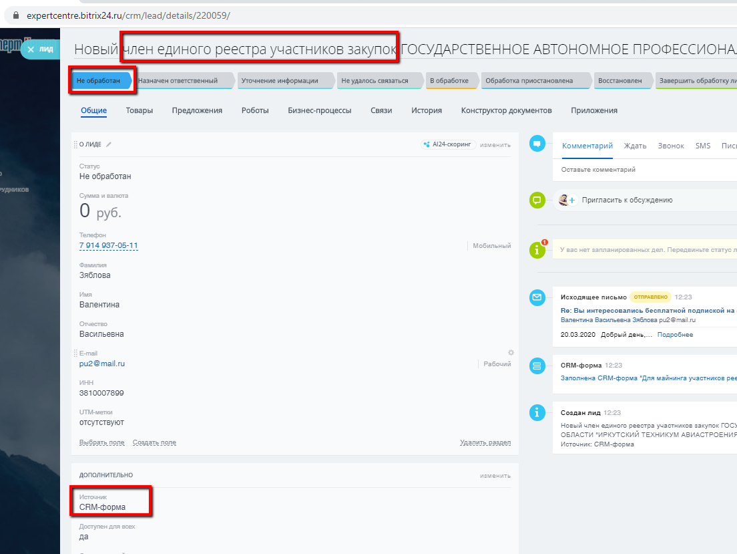This screenshot has width=737, height=554.
Task: Click email link pu2@mail.ru
Action: [102, 364]
